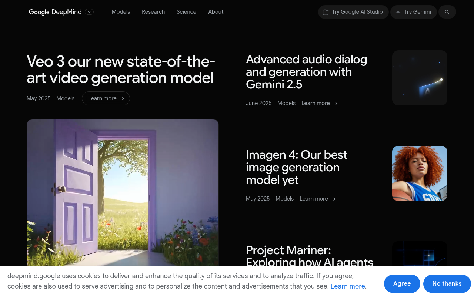Screen dimensions: 474x296
Task: Click the sparkle icon beside Try Gemini
Action: tap(398, 12)
